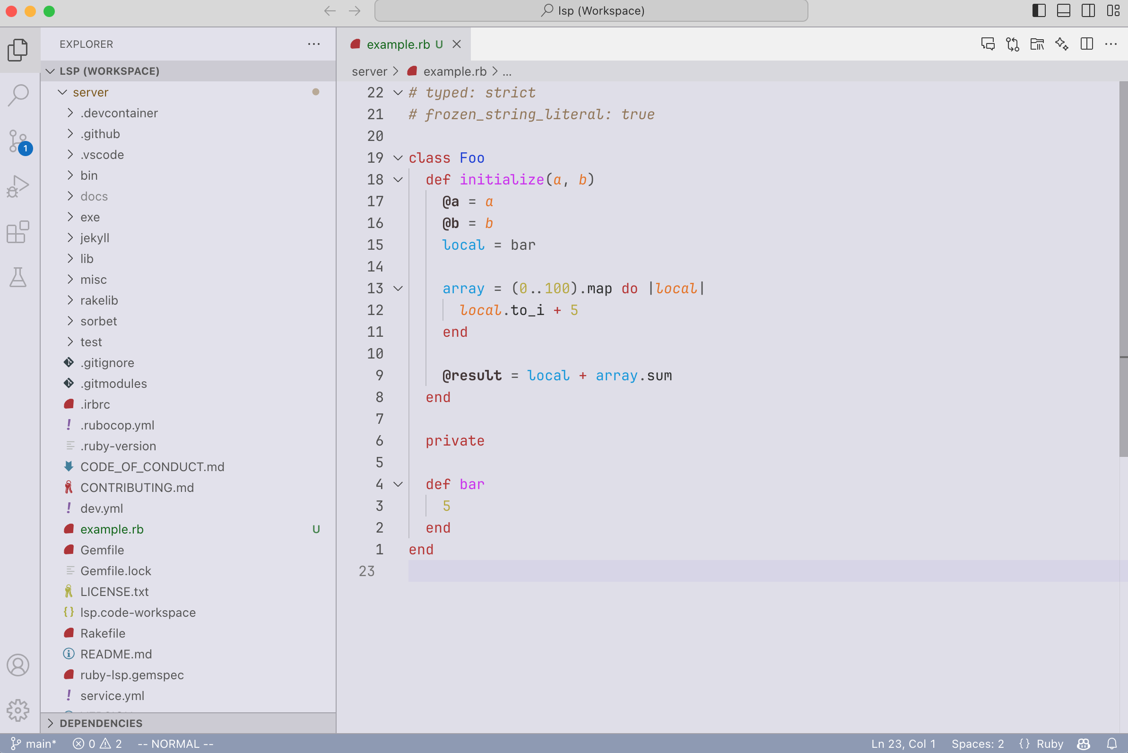This screenshot has width=1128, height=753.
Task: Open .rubocop.yml file
Action: [x=188, y=425]
